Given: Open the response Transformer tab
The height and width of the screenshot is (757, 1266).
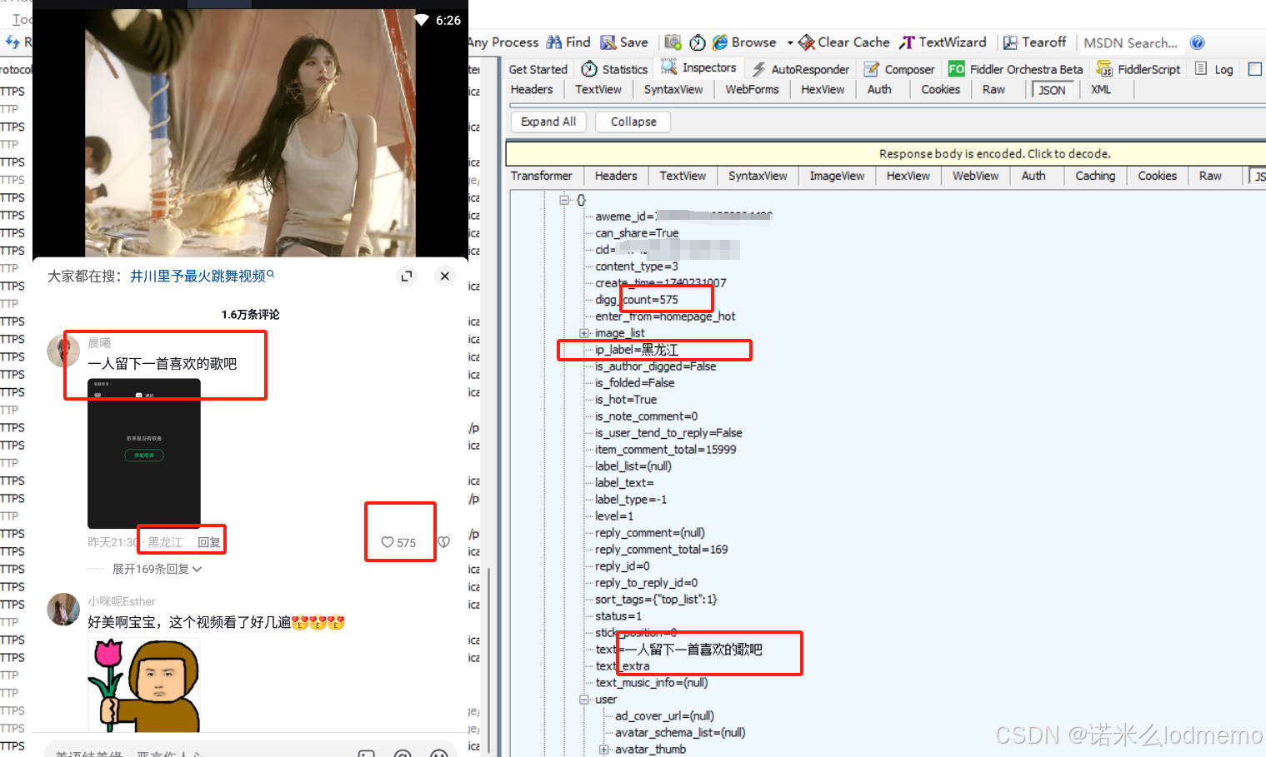Looking at the screenshot, I should pyautogui.click(x=542, y=176).
